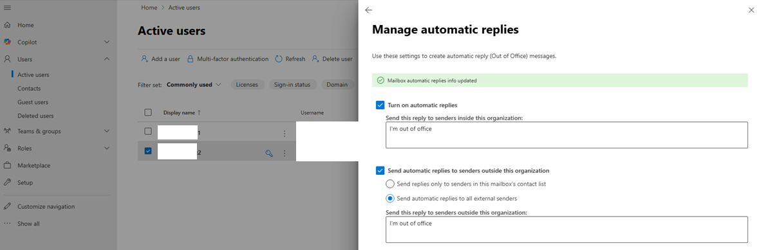
Task: Open the Commonly used filter set dropdown
Action: 194,85
